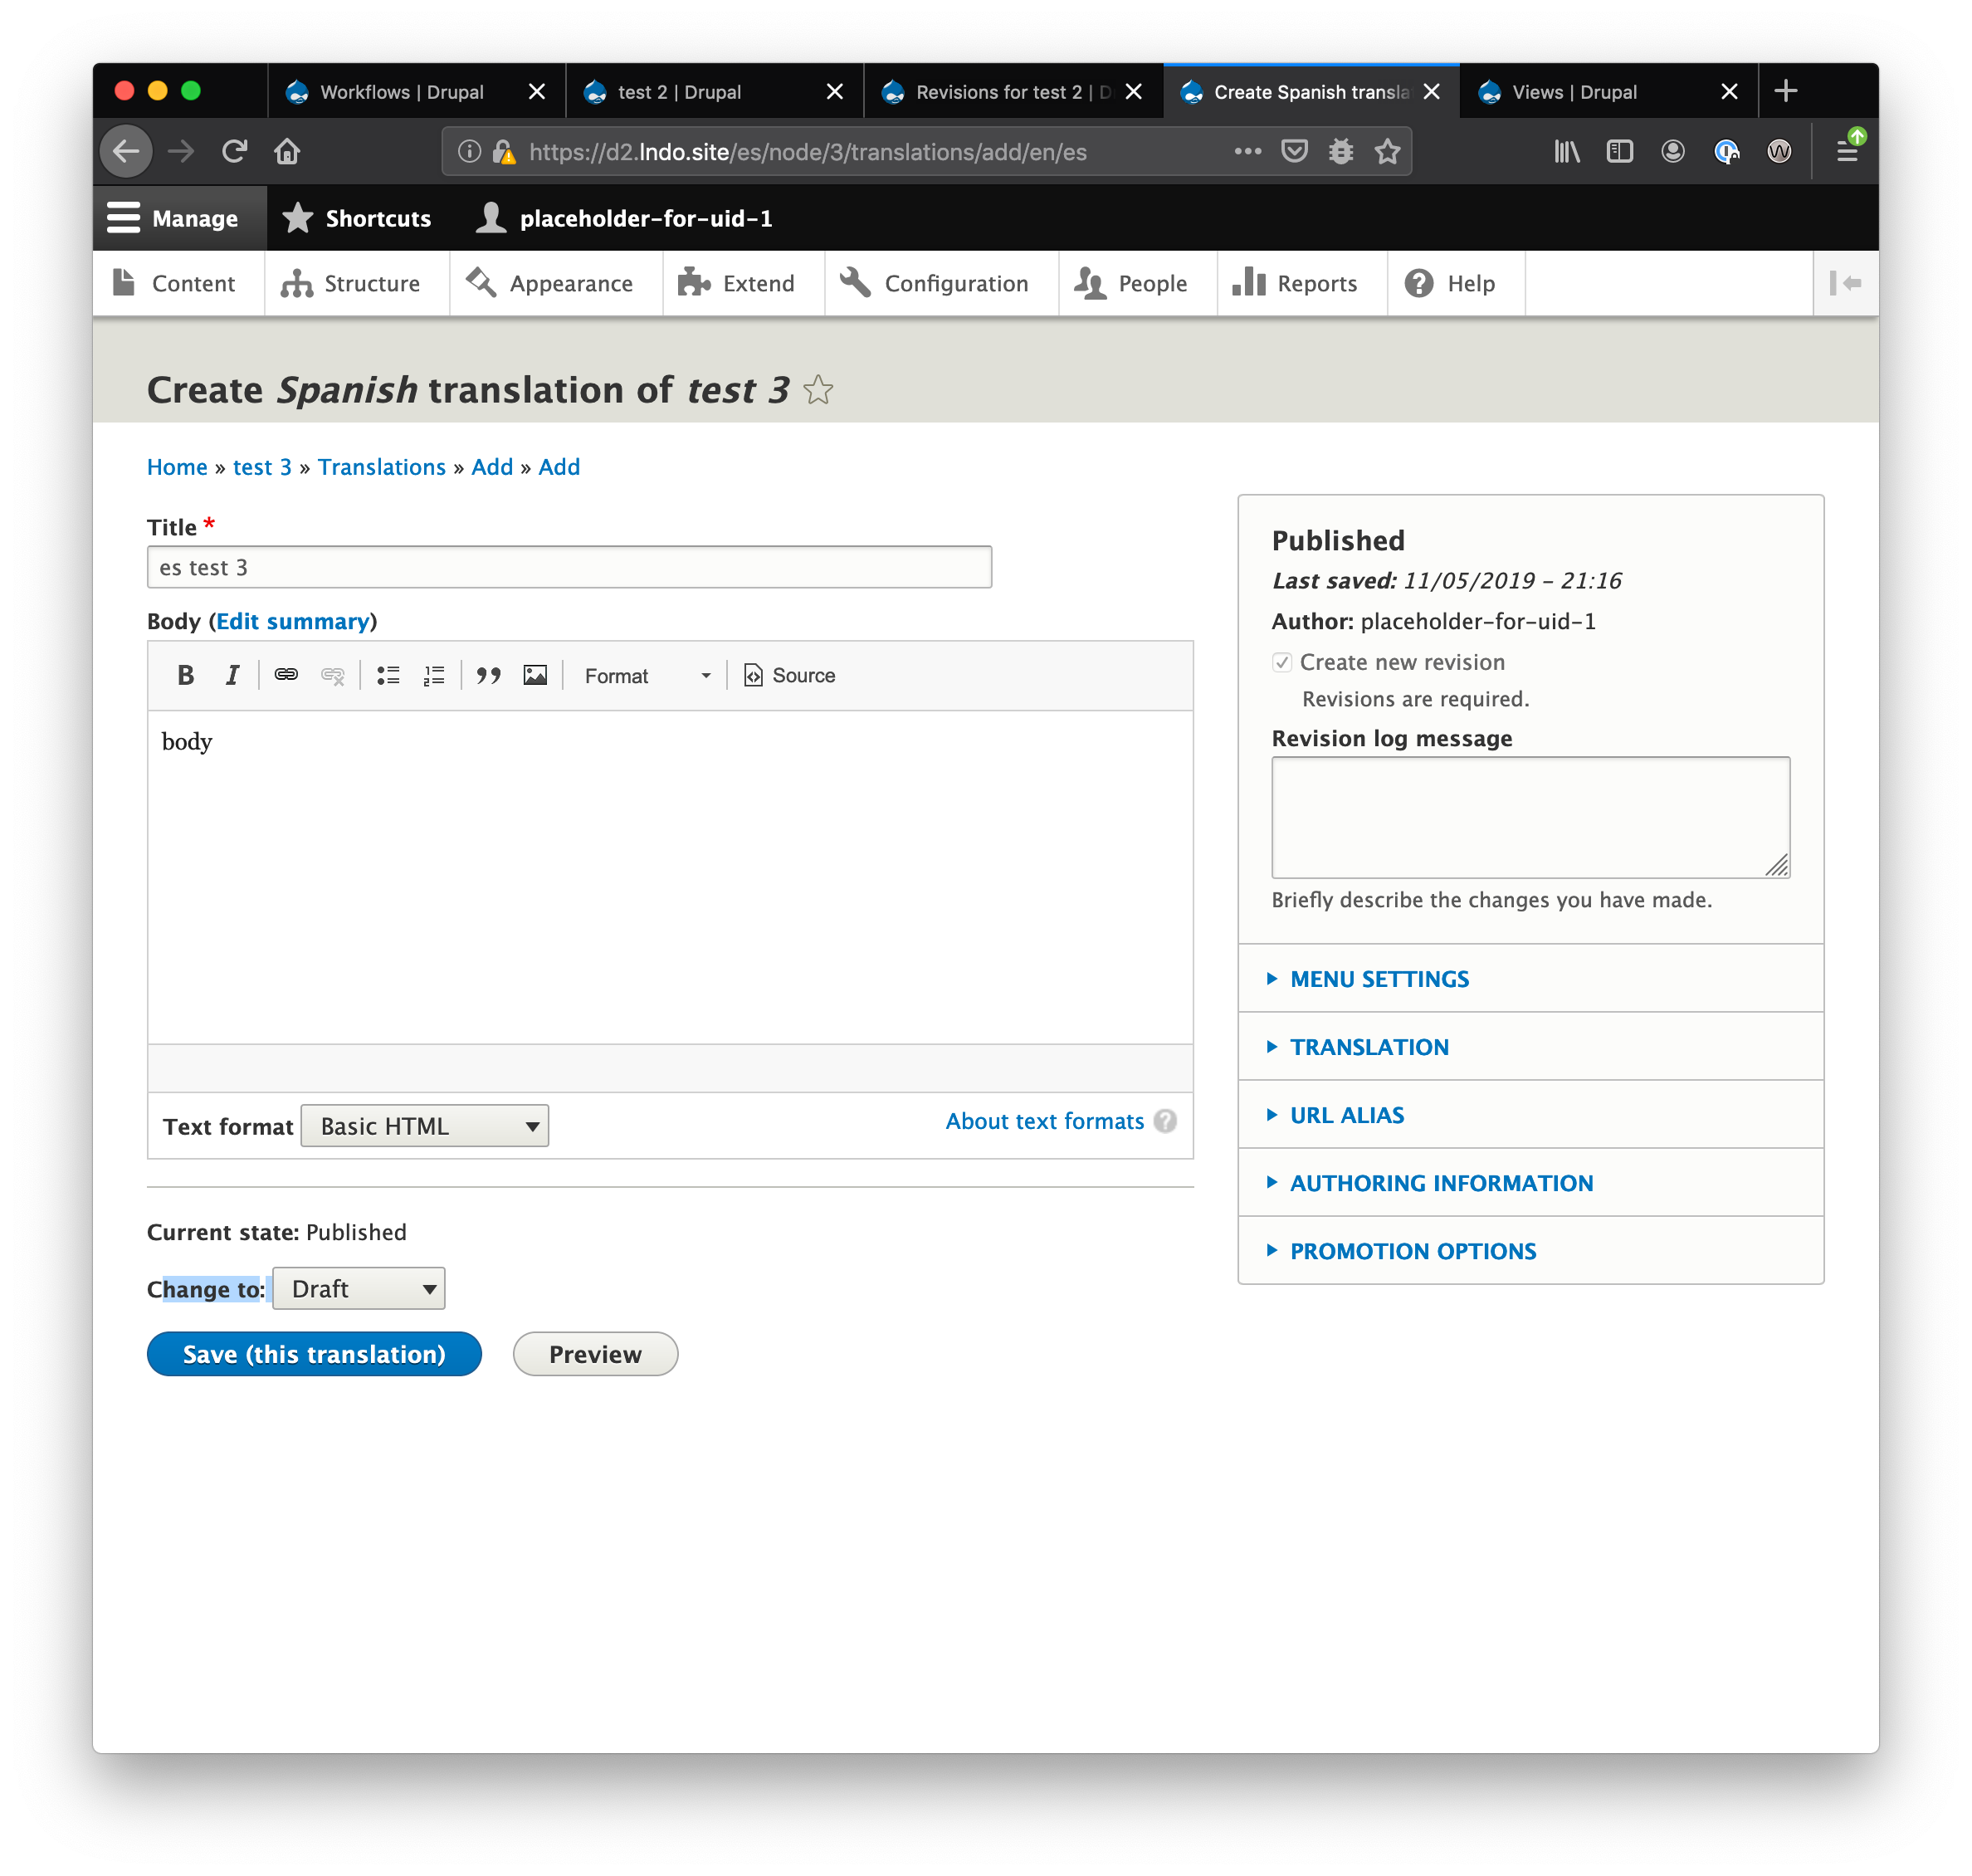Add page to shortcuts with star icon

click(x=818, y=389)
